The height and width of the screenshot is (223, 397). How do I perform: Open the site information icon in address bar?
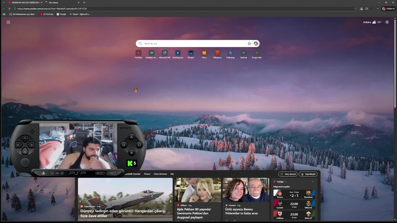15,9
